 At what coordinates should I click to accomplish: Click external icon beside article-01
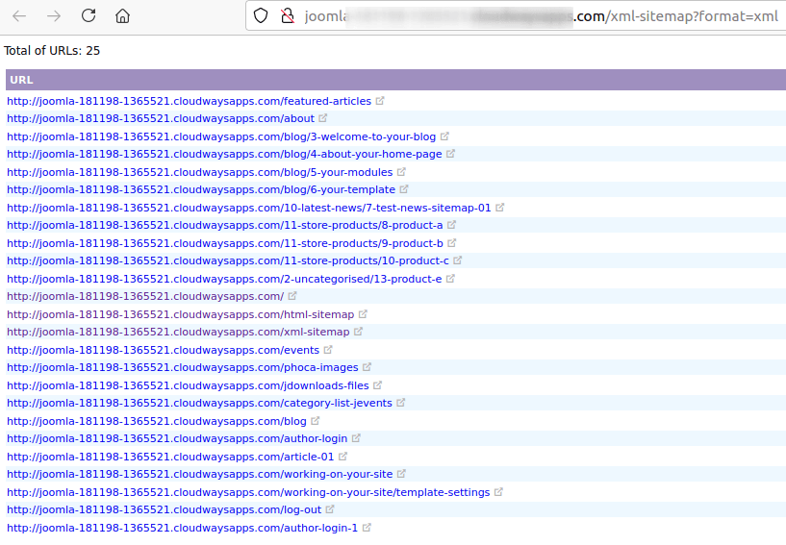click(x=342, y=457)
